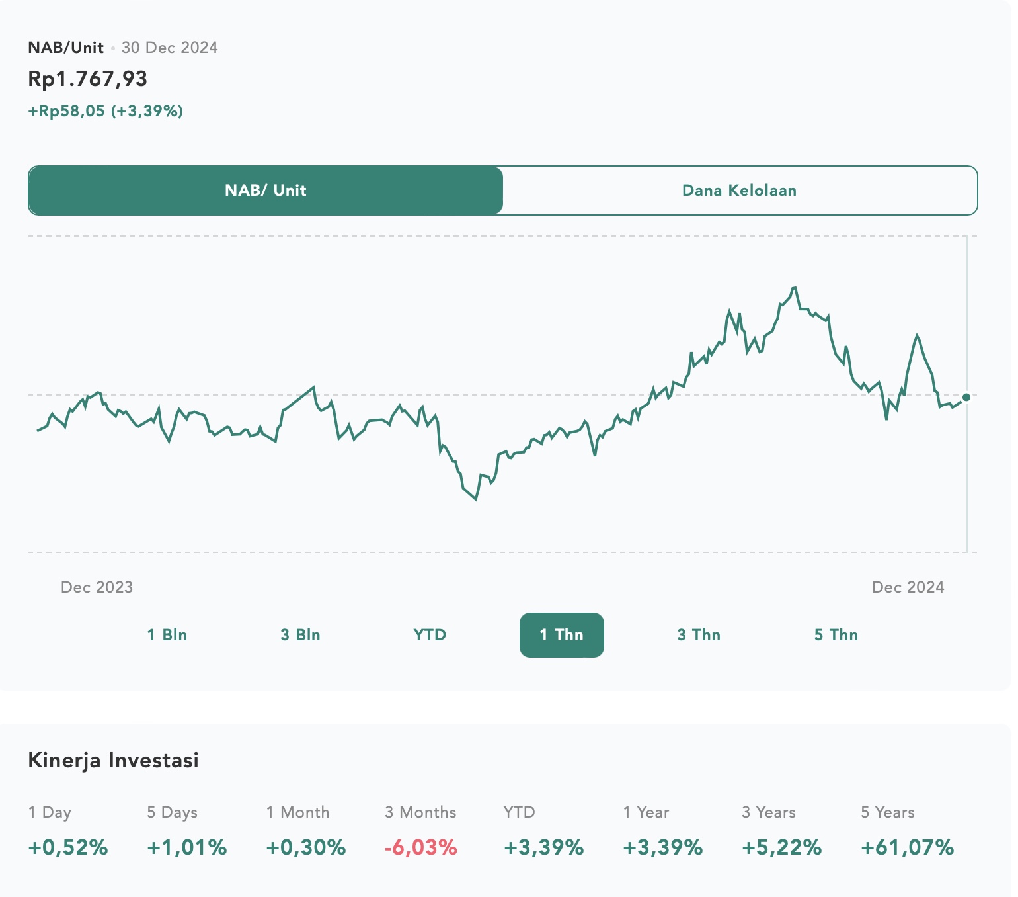This screenshot has height=897, width=1018.
Task: Click the 3 Years +5,22% return value
Action: (781, 847)
